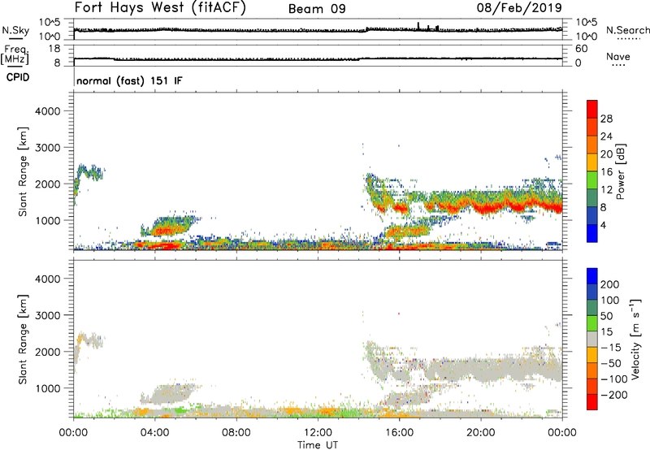Select the "16:00" time tick label
The height and width of the screenshot is (450, 650).
click(x=399, y=433)
